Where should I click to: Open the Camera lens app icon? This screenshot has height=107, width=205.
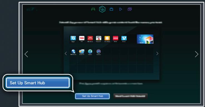pos(98,51)
